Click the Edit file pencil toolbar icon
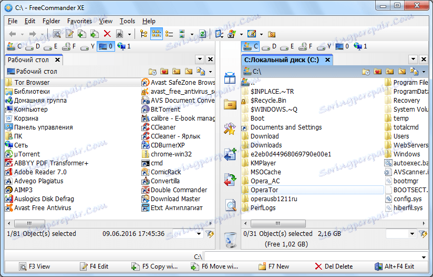This screenshot has height=277, width=433. (69, 34)
